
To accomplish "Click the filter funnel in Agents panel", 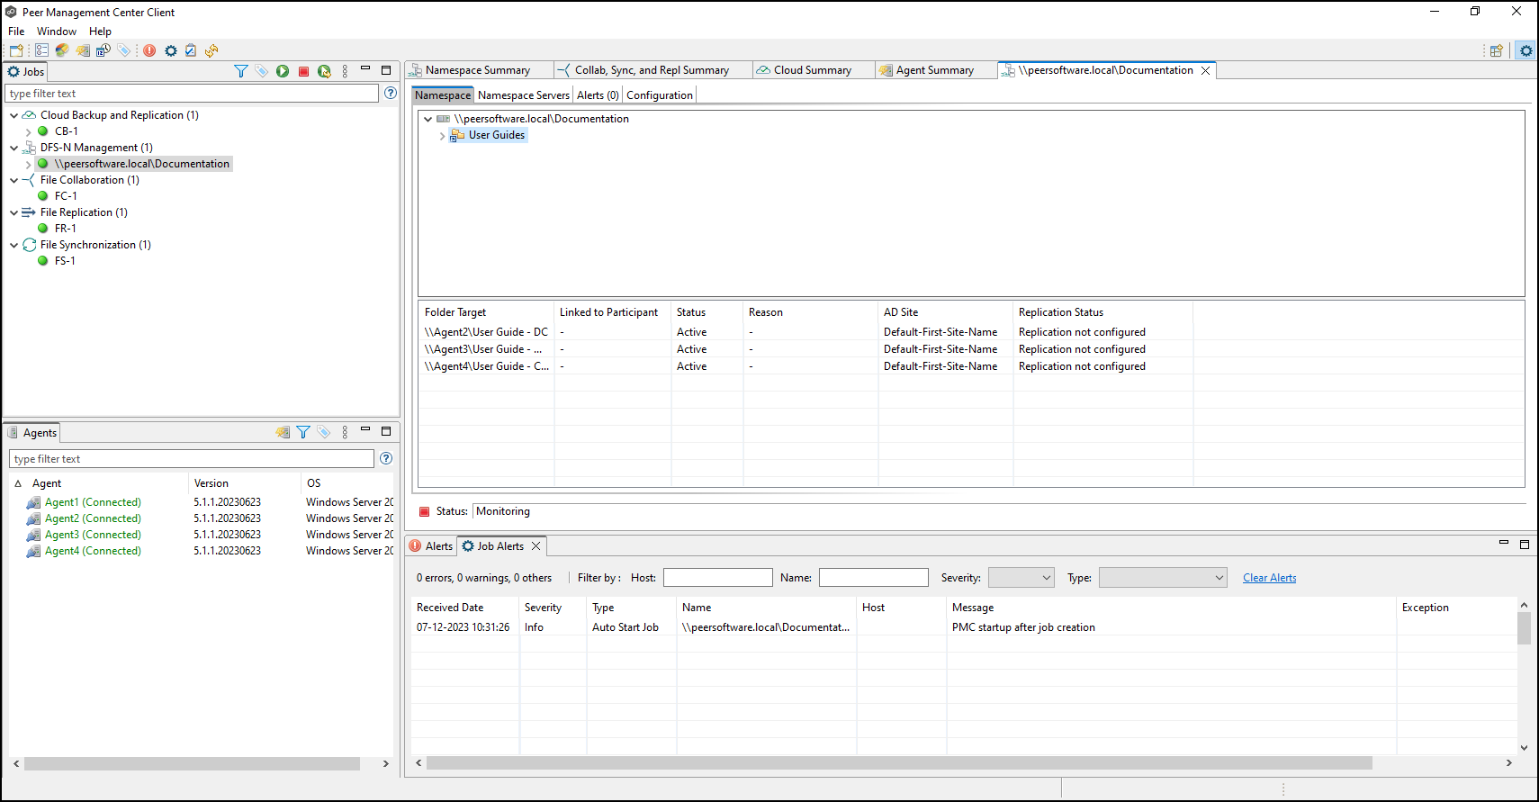I will pos(303,432).
